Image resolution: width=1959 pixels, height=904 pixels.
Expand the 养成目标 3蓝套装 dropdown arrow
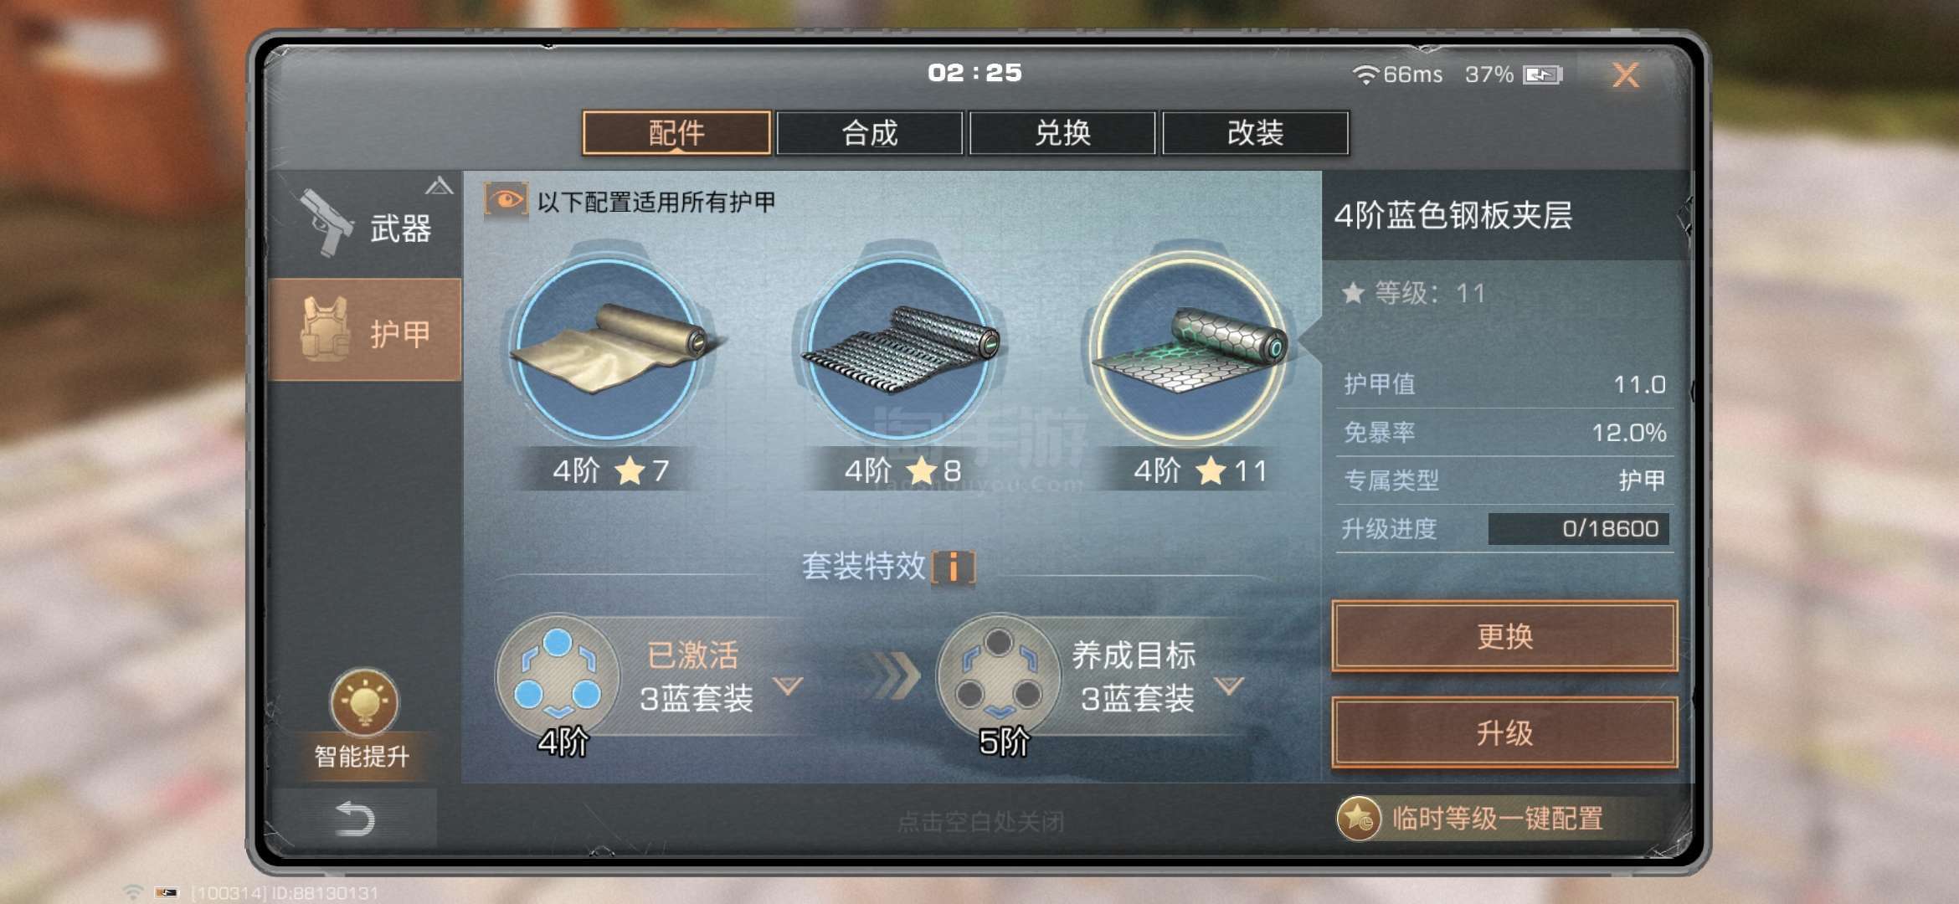1228,686
